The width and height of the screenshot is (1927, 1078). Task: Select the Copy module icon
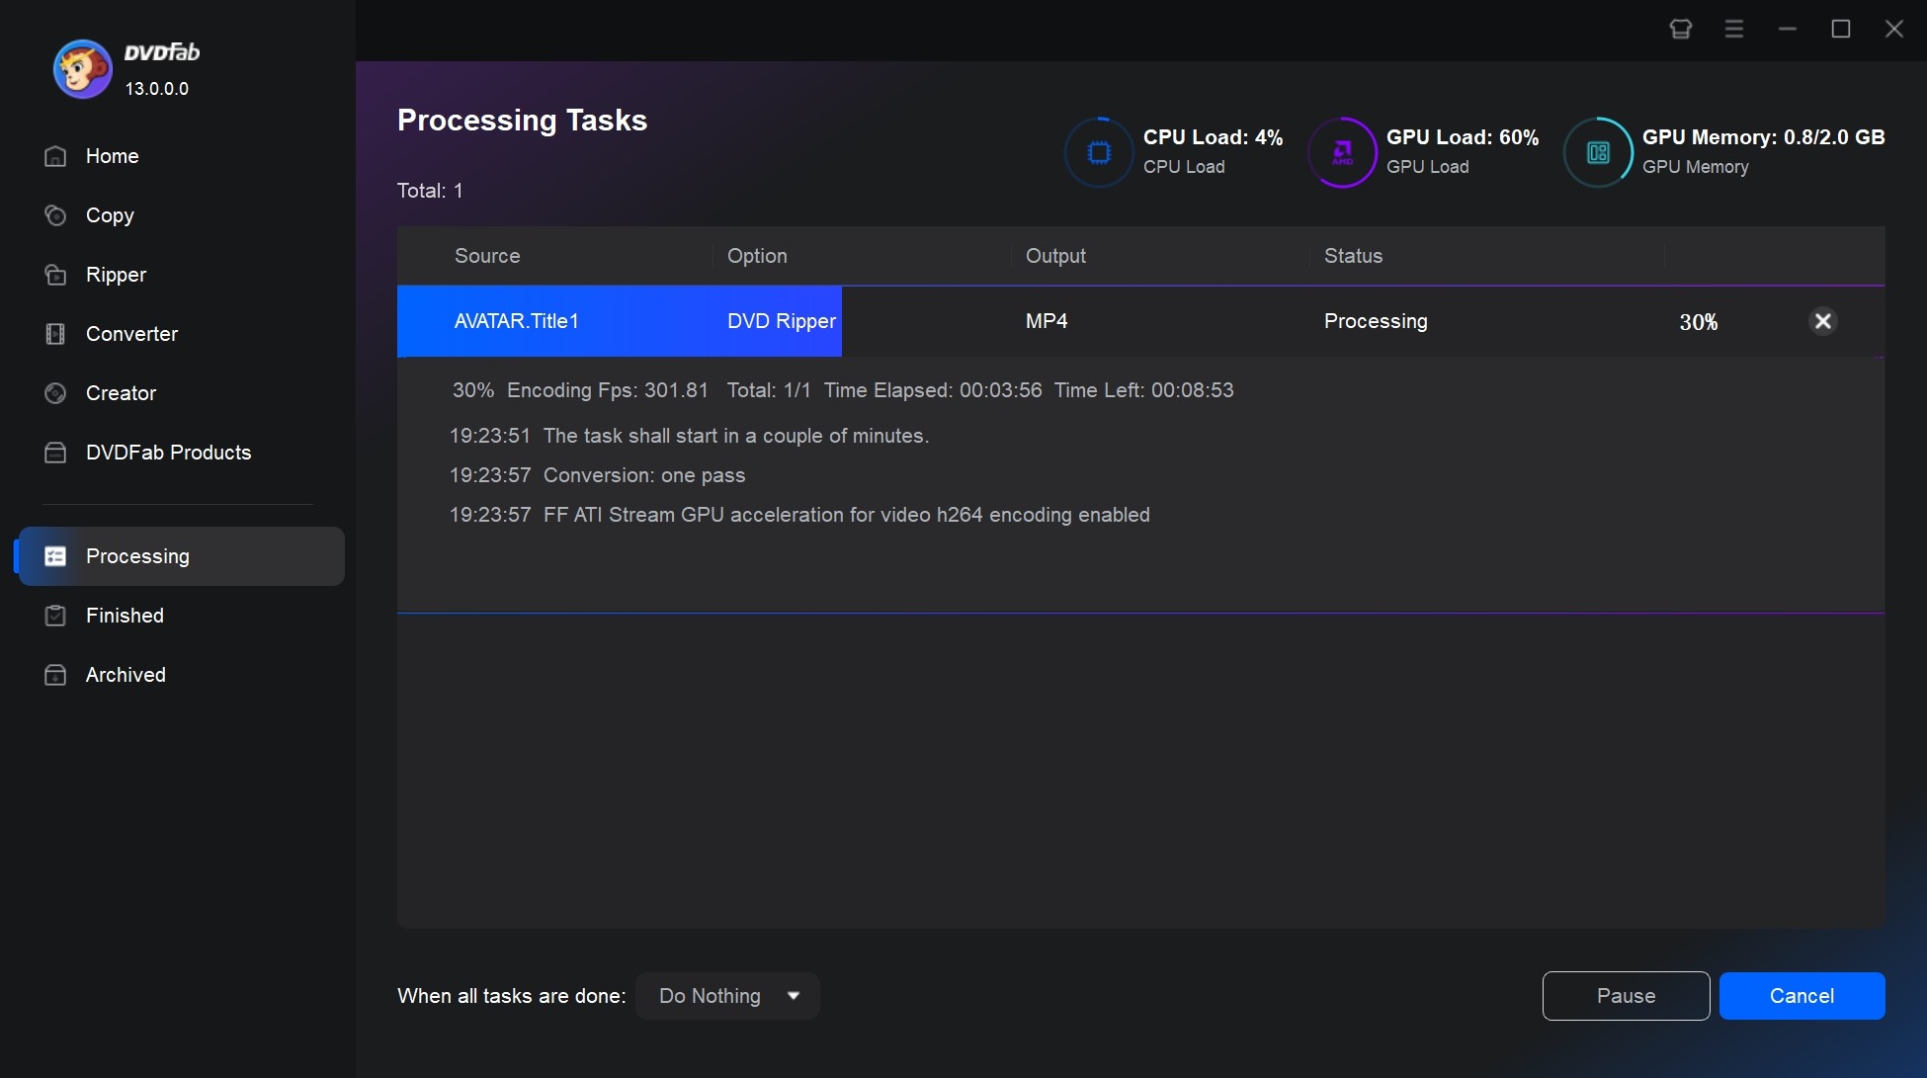[x=54, y=213]
